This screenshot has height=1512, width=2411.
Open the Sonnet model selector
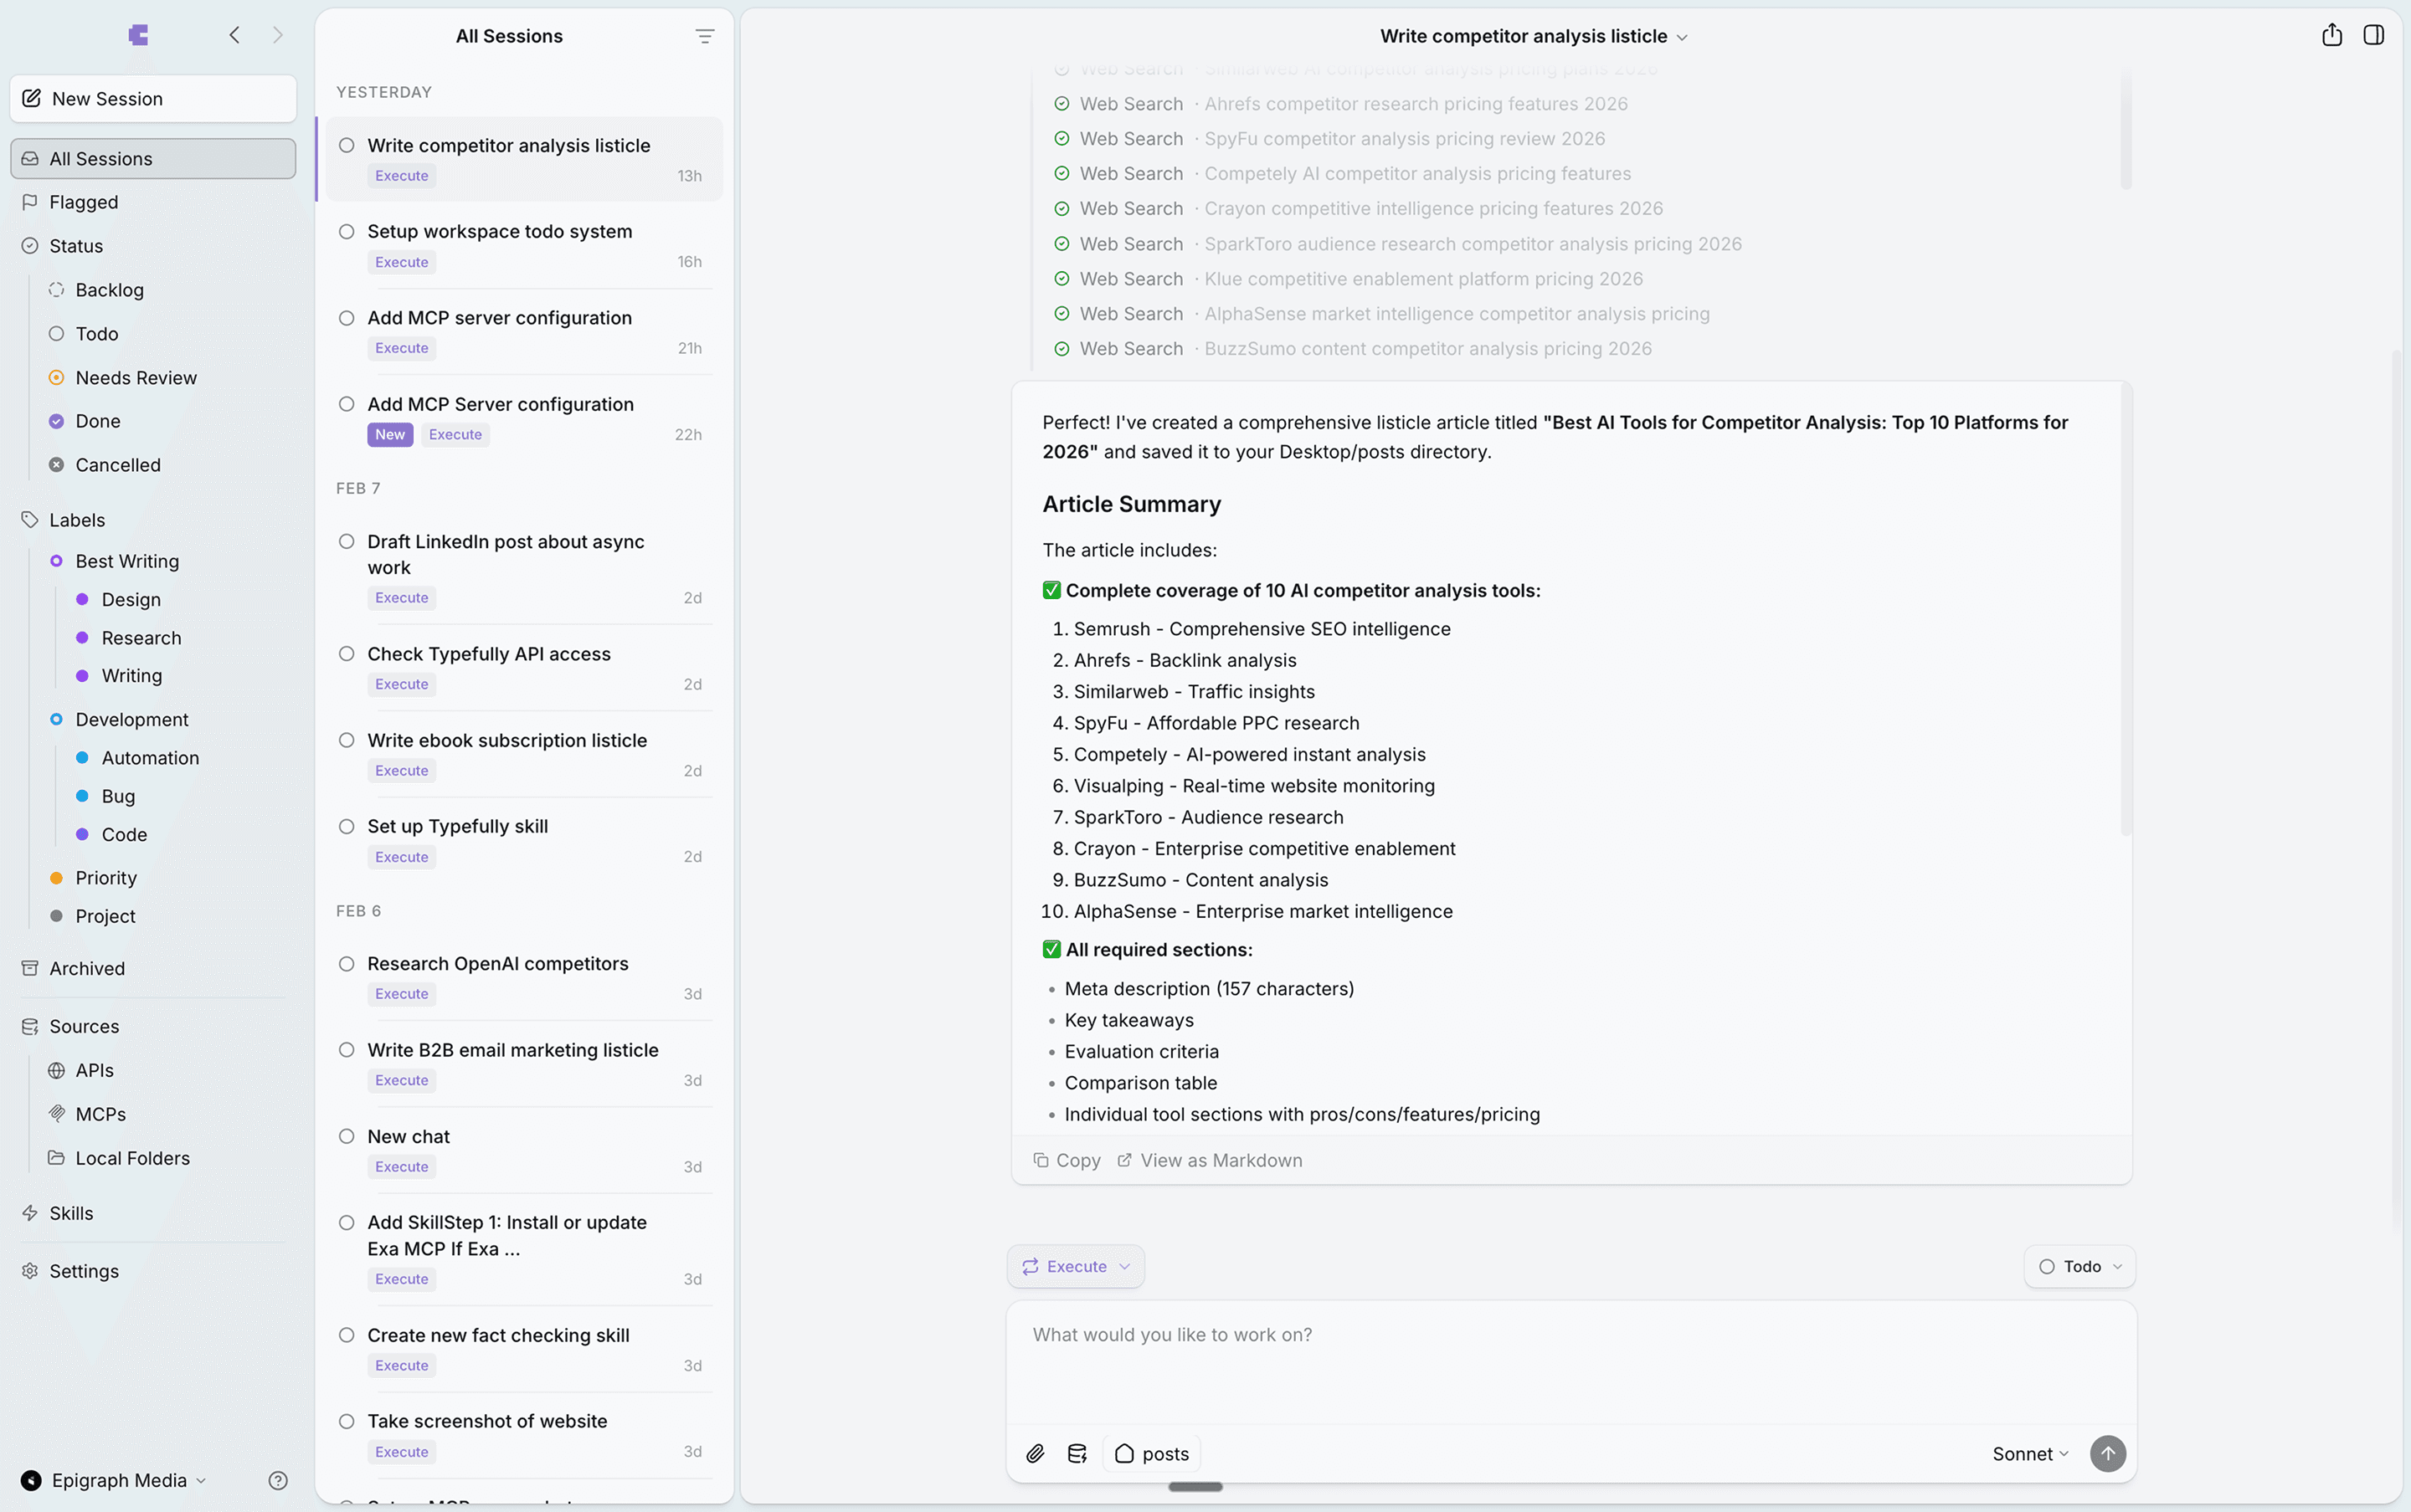[x=2029, y=1453]
